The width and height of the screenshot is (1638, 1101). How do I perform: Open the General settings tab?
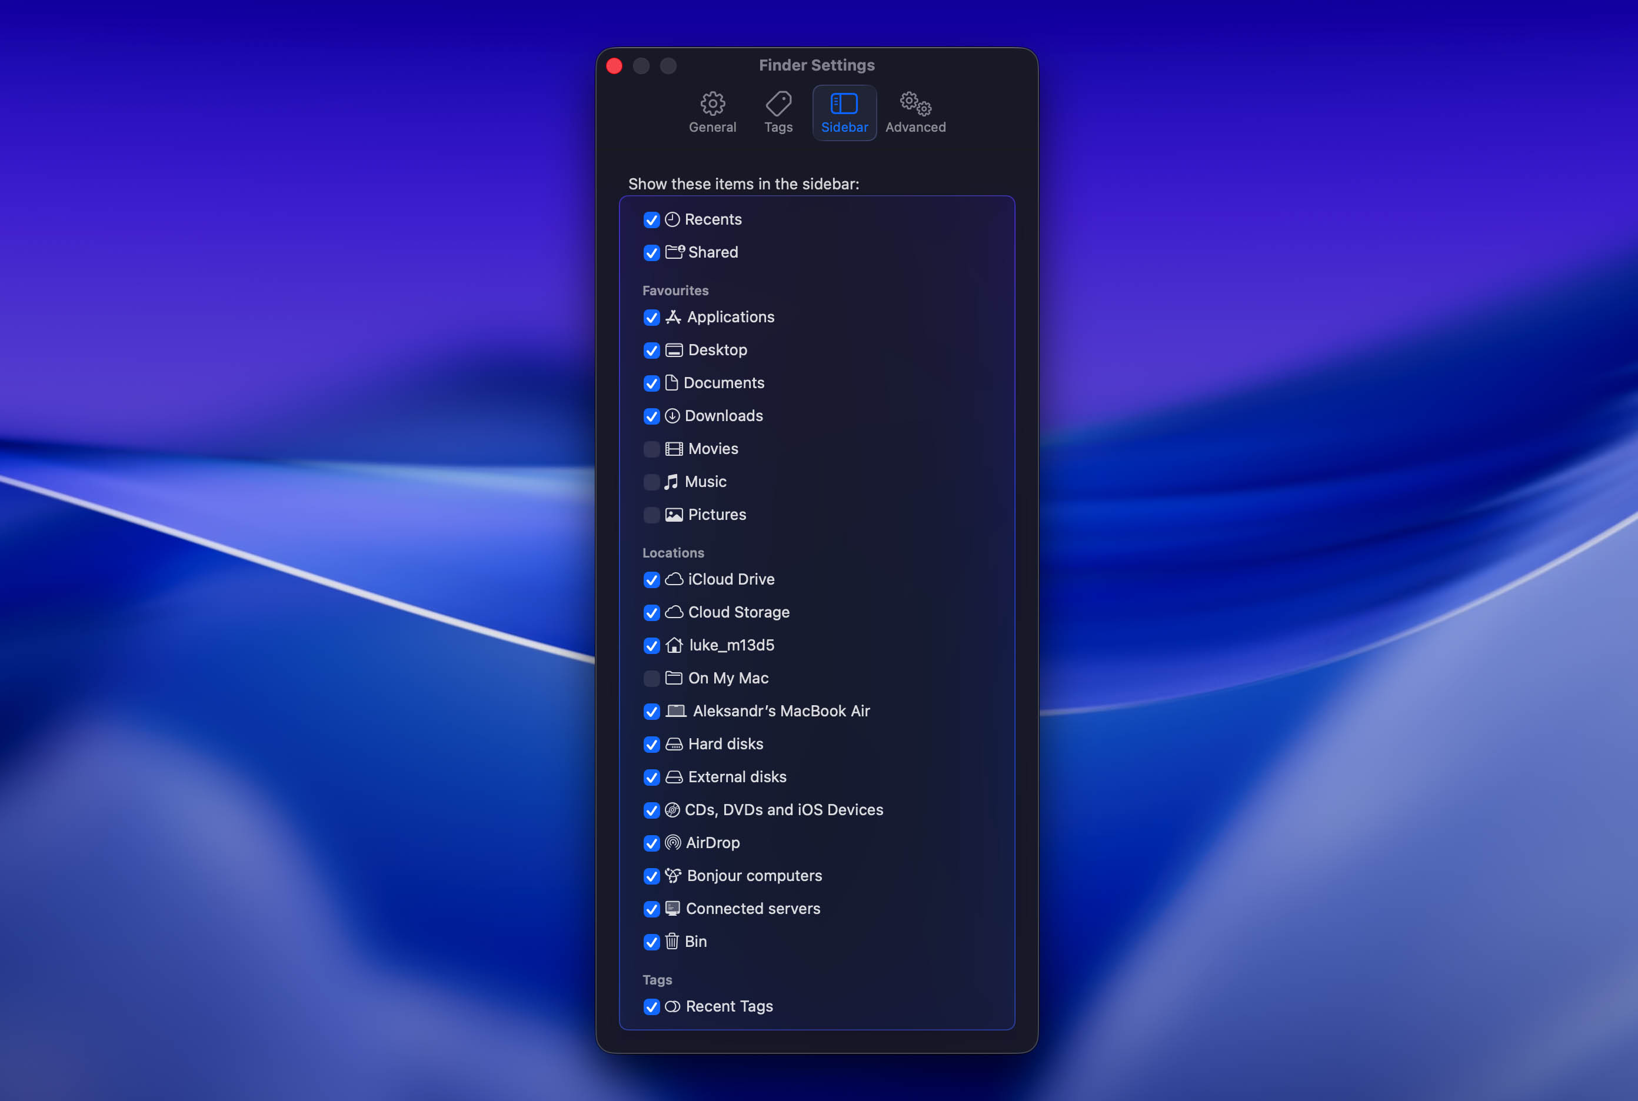[713, 112]
